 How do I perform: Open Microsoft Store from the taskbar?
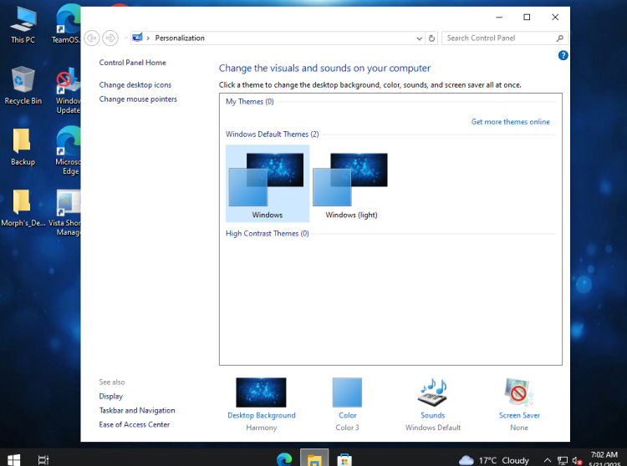tap(344, 459)
